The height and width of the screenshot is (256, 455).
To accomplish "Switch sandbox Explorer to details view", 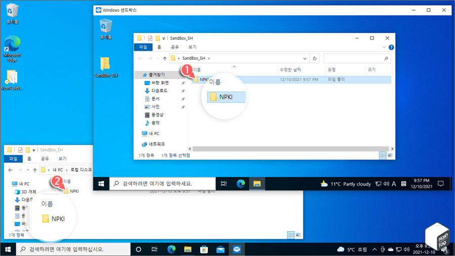I will pos(383,156).
